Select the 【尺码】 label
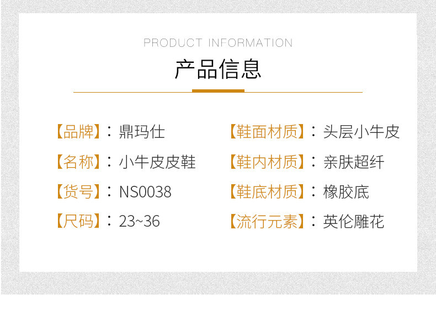Screen dimensions: 436x316 pos(78,221)
